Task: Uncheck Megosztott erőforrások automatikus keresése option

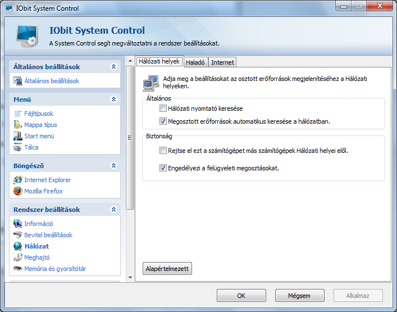Action: pos(163,121)
